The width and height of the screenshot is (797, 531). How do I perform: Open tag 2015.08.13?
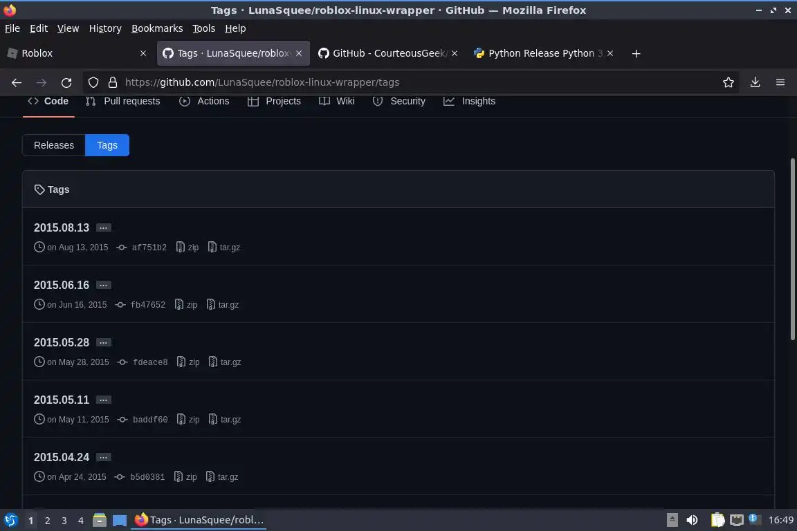click(x=62, y=227)
